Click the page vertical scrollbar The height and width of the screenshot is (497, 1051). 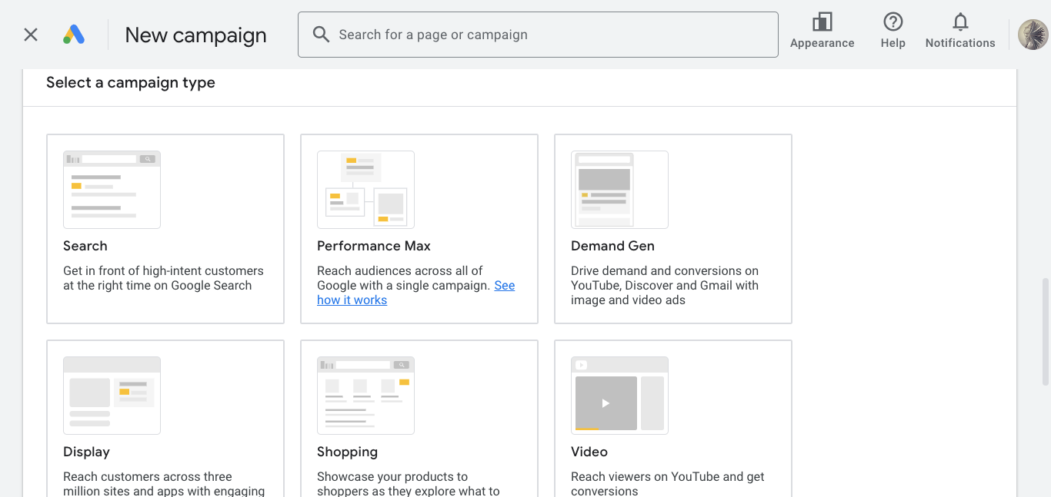[x=1045, y=332]
